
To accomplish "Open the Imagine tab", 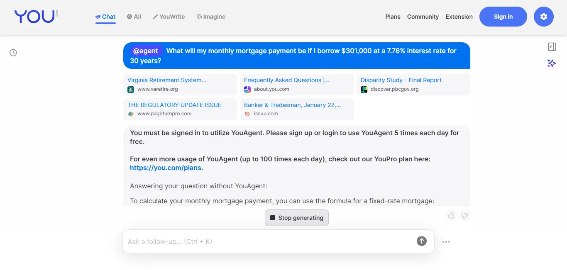I will pyautogui.click(x=211, y=17).
